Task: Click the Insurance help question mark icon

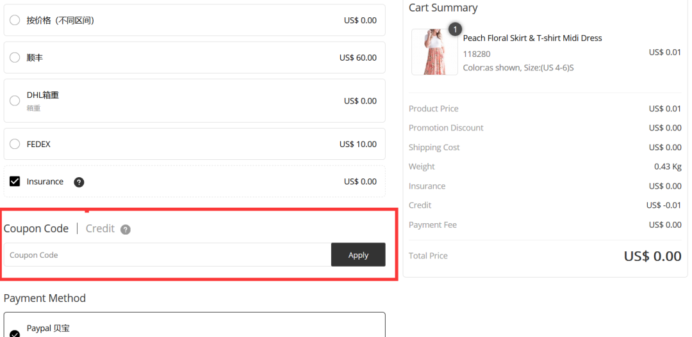Action: [79, 182]
